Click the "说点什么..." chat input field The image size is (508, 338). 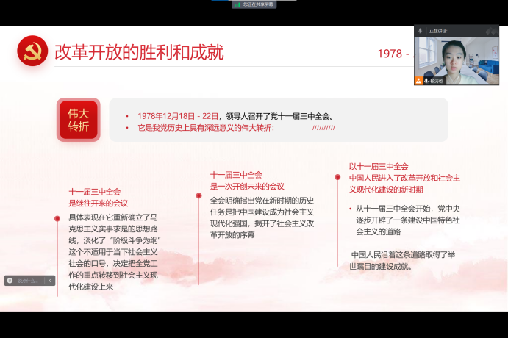pyautogui.click(x=28, y=280)
